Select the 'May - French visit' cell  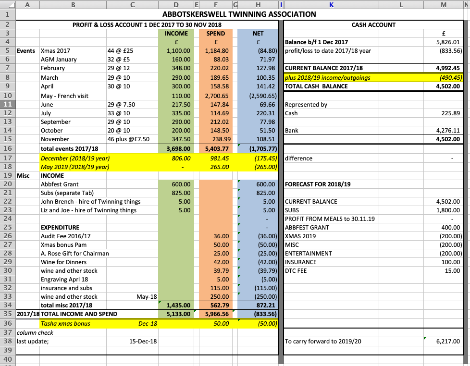(x=64, y=96)
